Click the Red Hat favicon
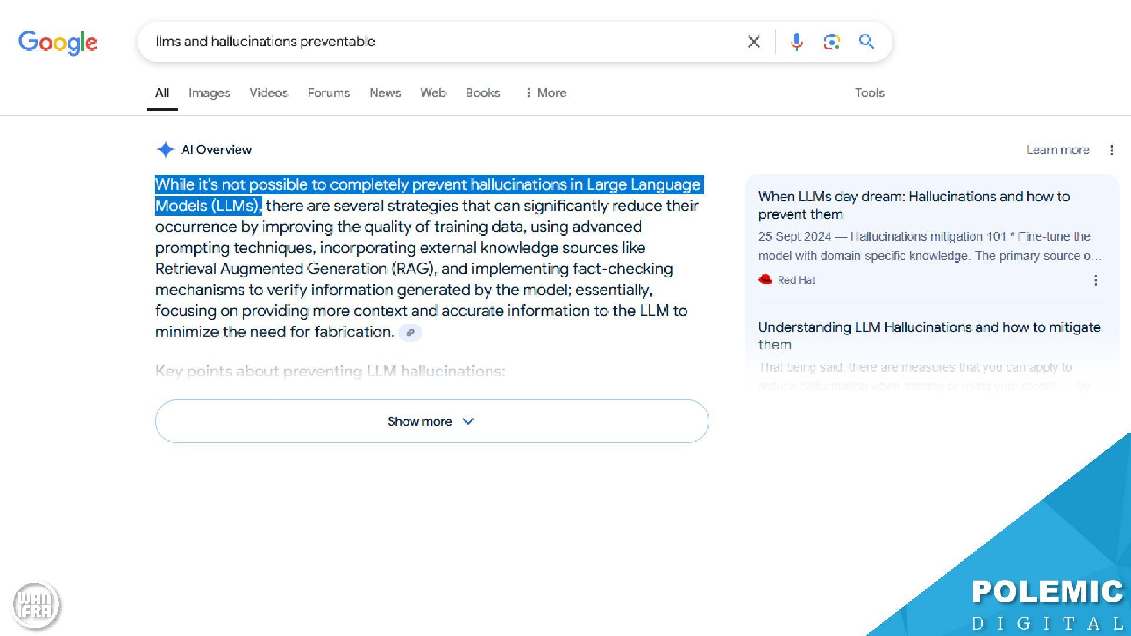This screenshot has width=1131, height=636. 765,280
